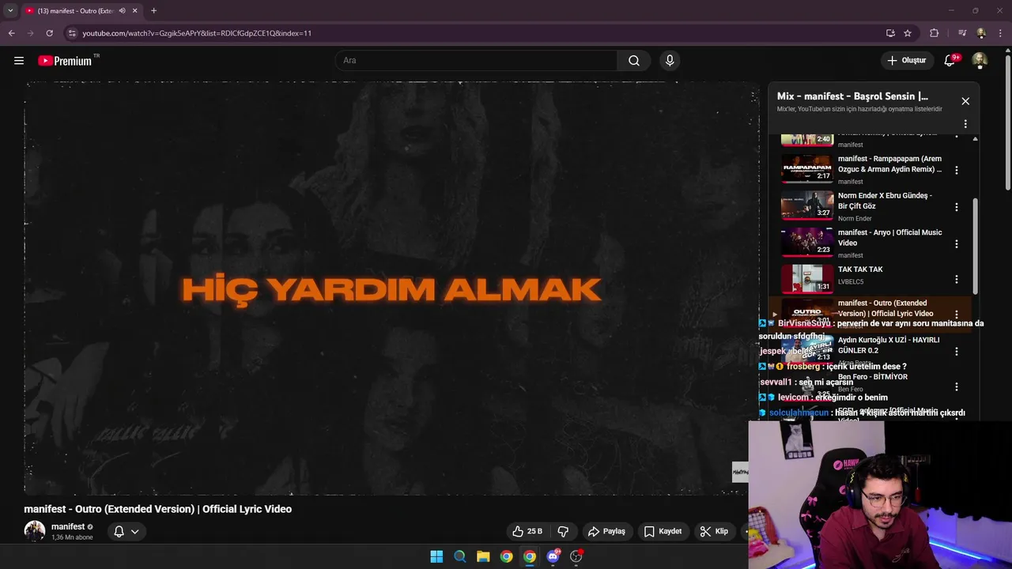The height and width of the screenshot is (569, 1012).
Task: Open options for Ben Fero BİTMİYOR item
Action: (956, 386)
